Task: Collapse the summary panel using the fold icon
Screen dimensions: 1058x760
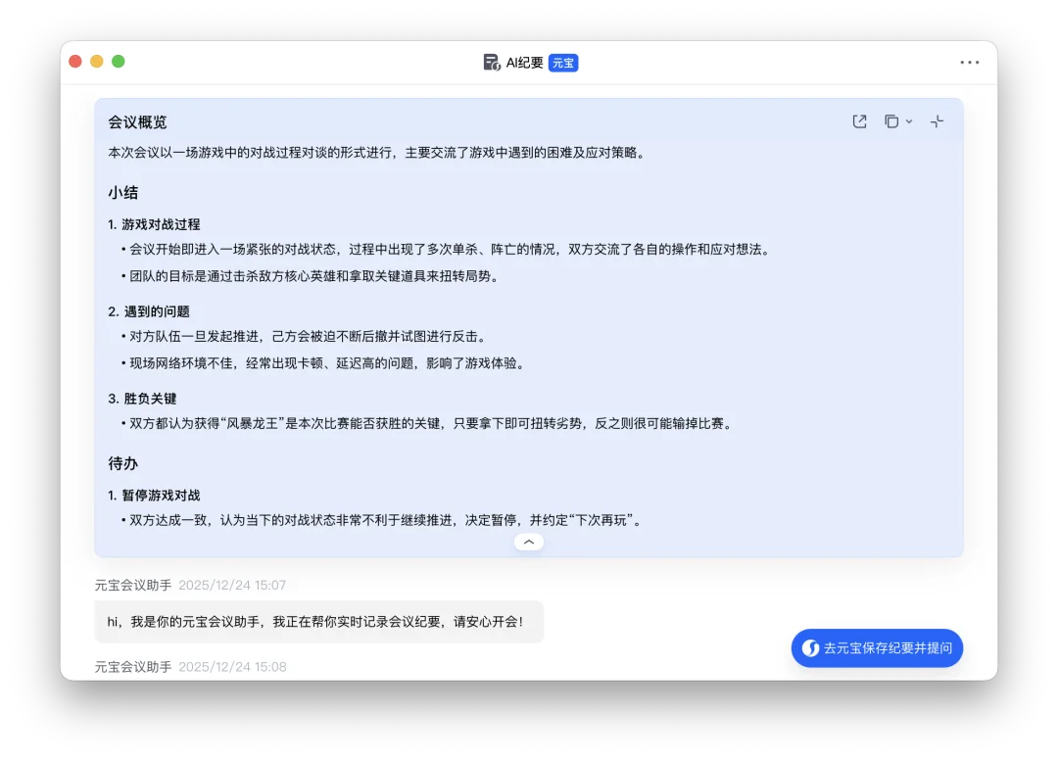Action: (x=937, y=120)
